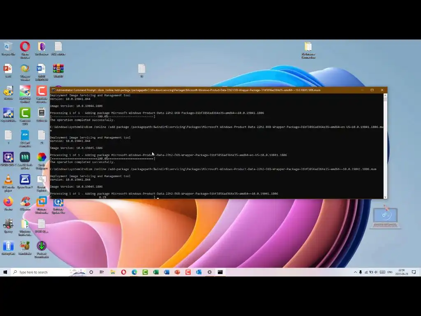Open BatteryCare desktop shortcut
The height and width of the screenshot is (316, 421).
[8, 248]
